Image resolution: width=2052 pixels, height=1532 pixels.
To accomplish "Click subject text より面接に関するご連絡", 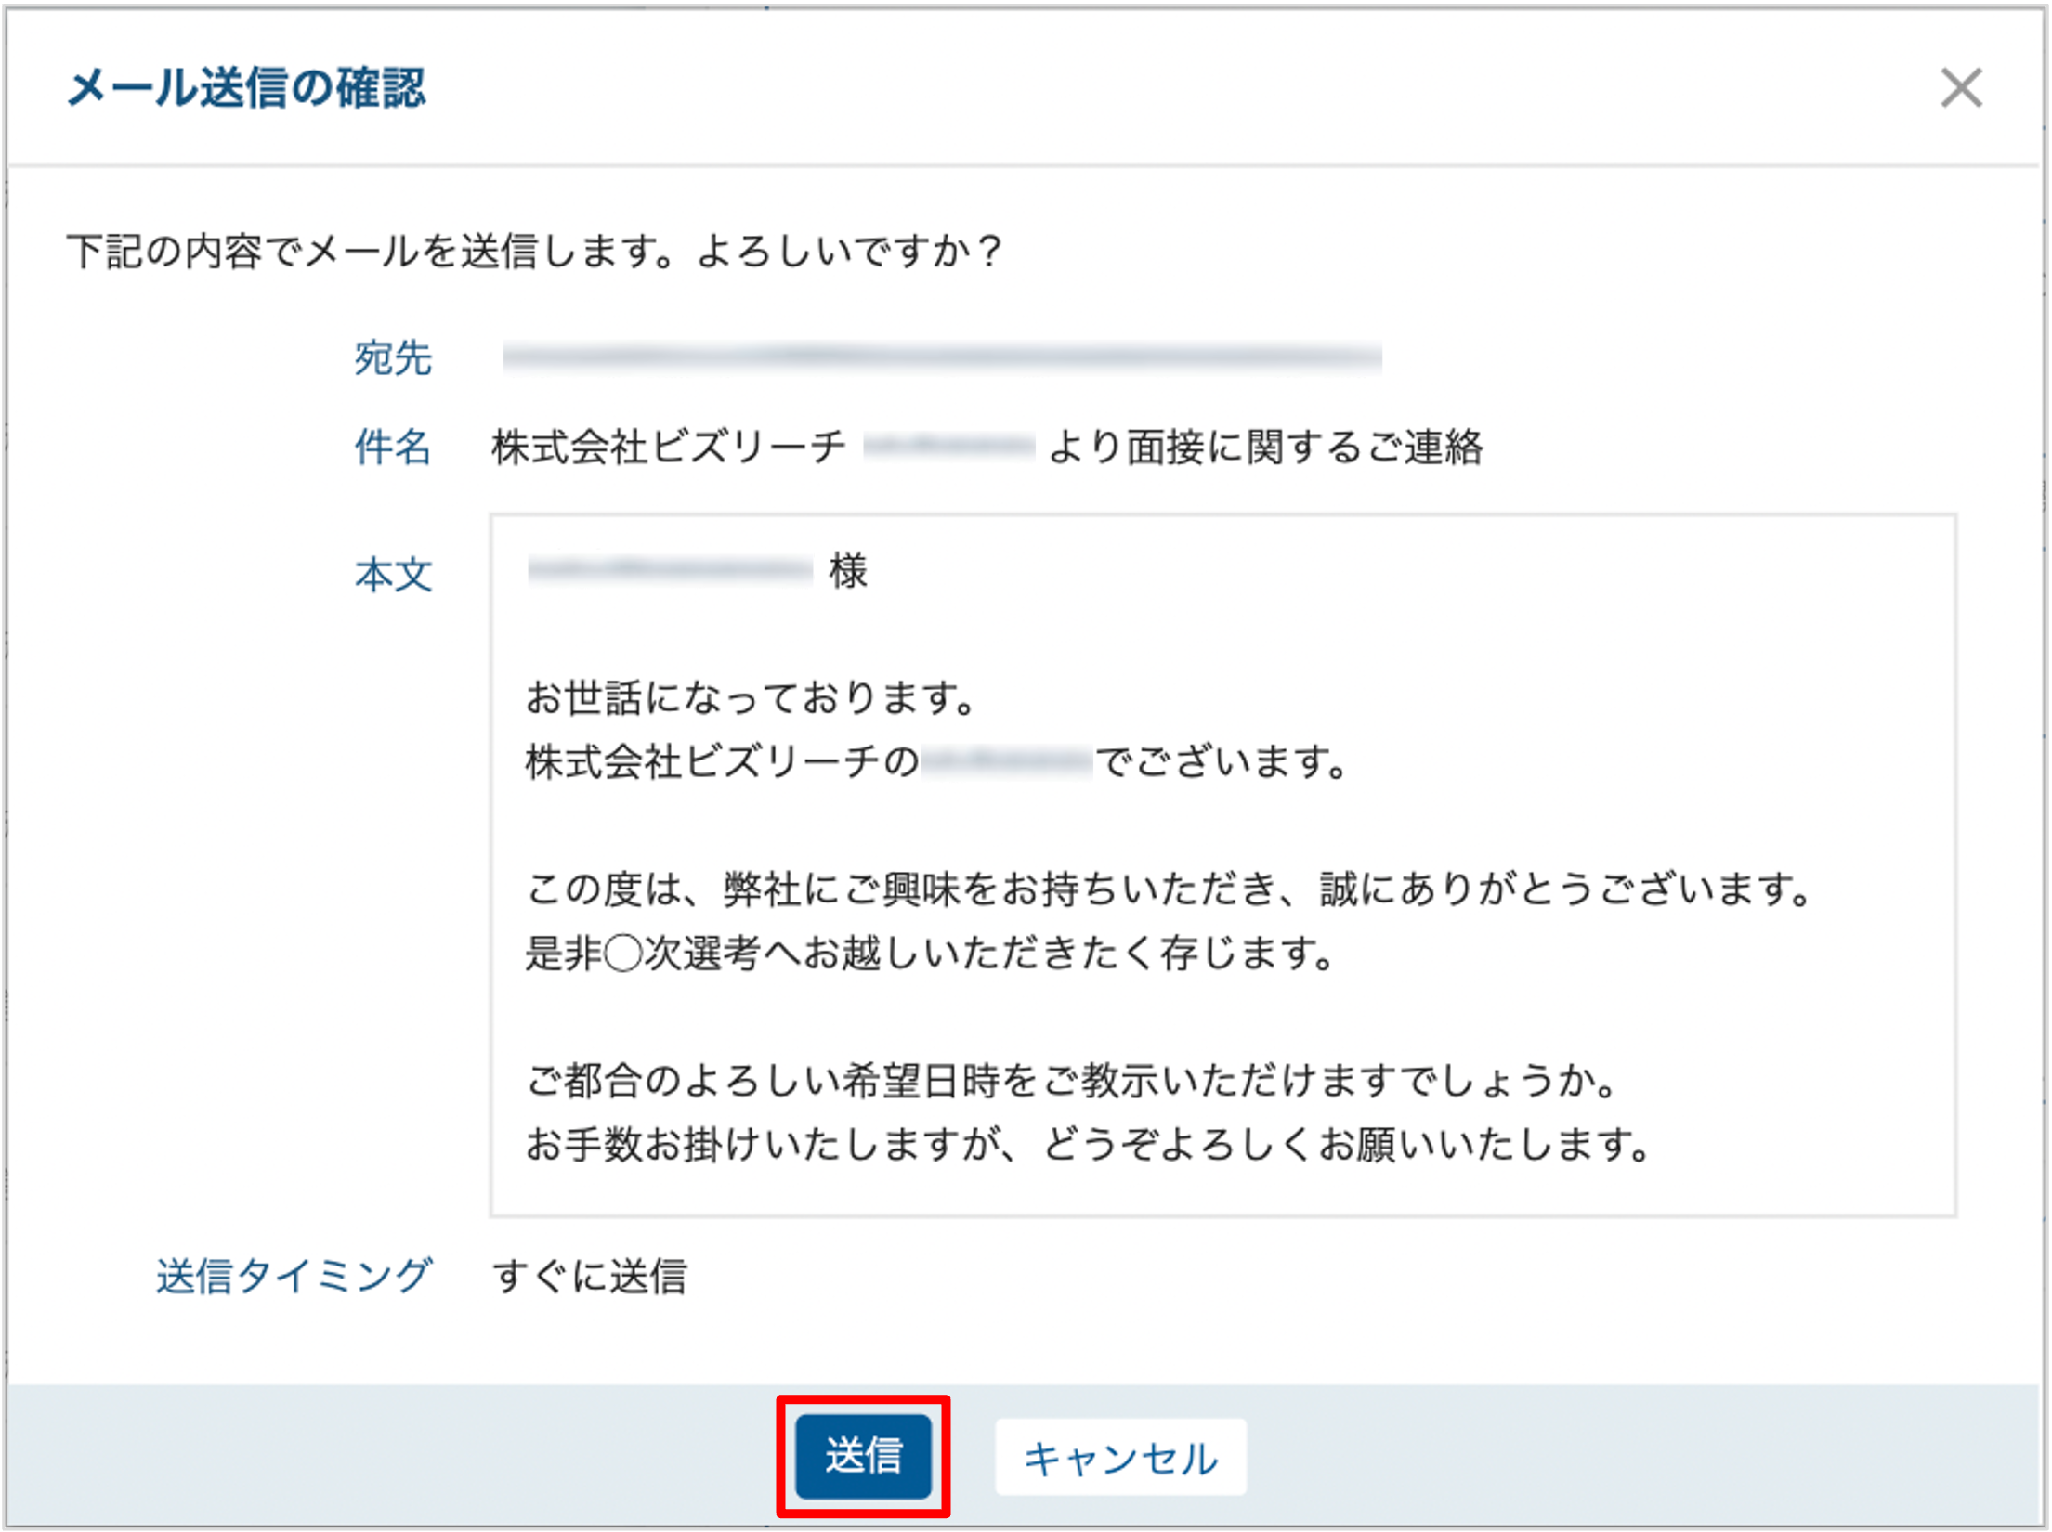I will pyautogui.click(x=1266, y=447).
